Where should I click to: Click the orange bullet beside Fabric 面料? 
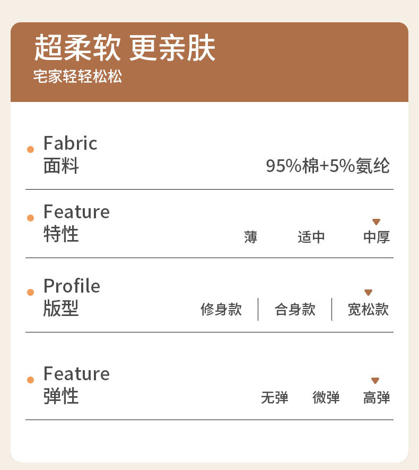click(30, 149)
